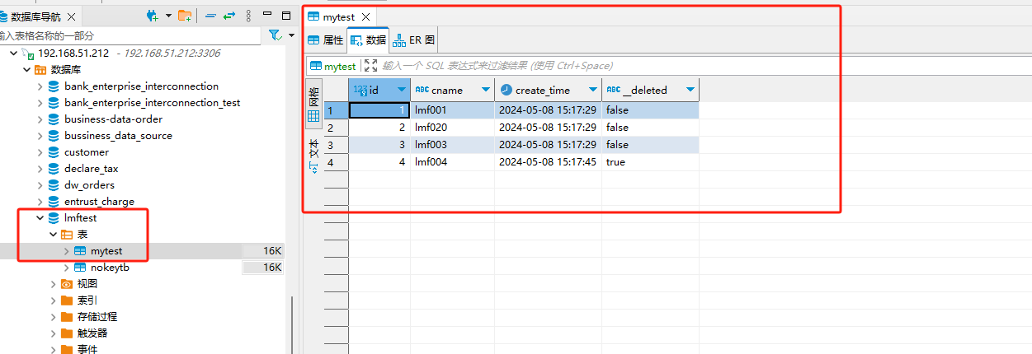Viewport: 1032px width, 354px height.
Task: Select the lmftest database icon
Action: (54, 217)
